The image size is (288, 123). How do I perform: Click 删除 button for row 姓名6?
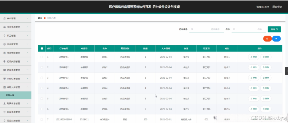coord(266,109)
